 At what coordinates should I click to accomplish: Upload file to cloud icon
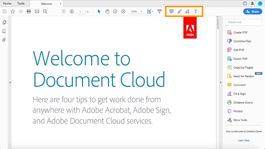(x=21, y=11)
